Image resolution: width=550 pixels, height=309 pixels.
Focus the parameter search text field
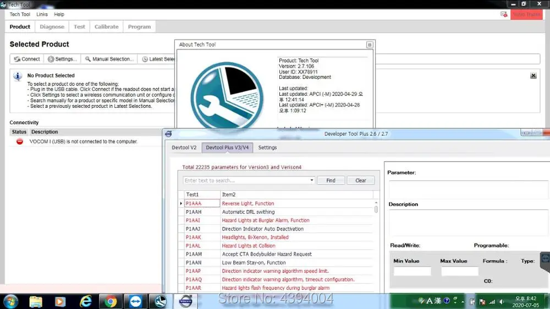pyautogui.click(x=245, y=180)
